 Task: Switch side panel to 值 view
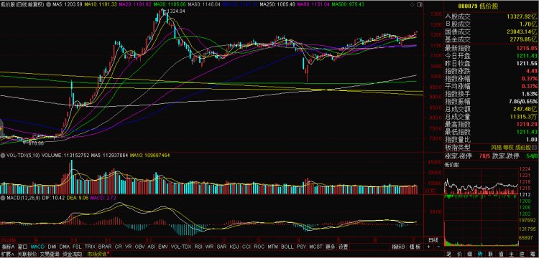501,254
